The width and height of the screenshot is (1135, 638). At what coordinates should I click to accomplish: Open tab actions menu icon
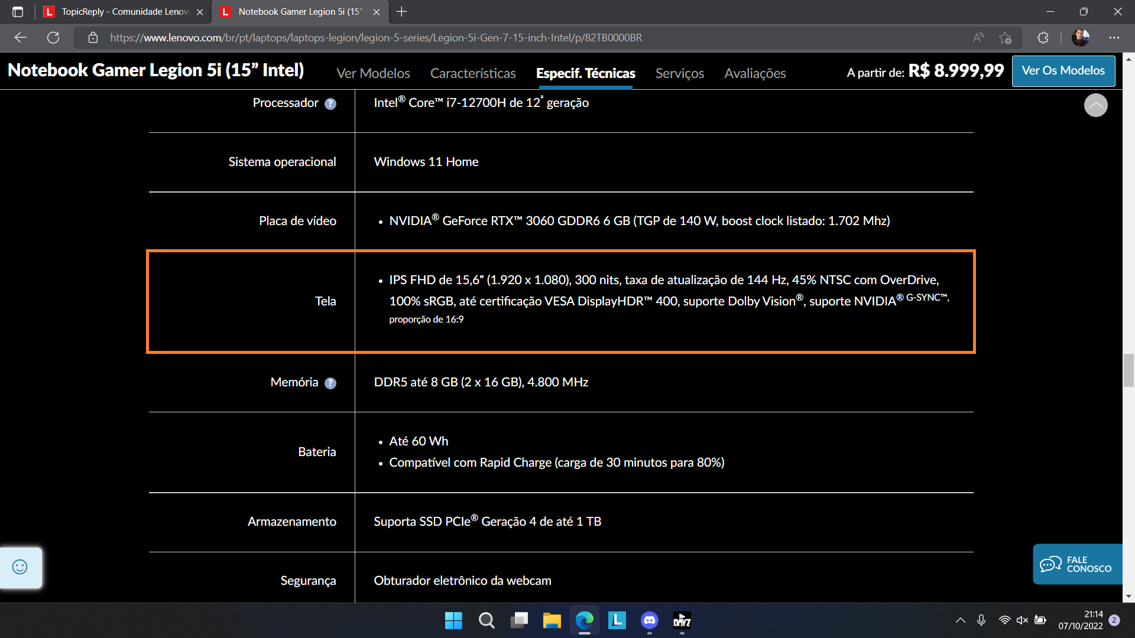click(x=18, y=11)
